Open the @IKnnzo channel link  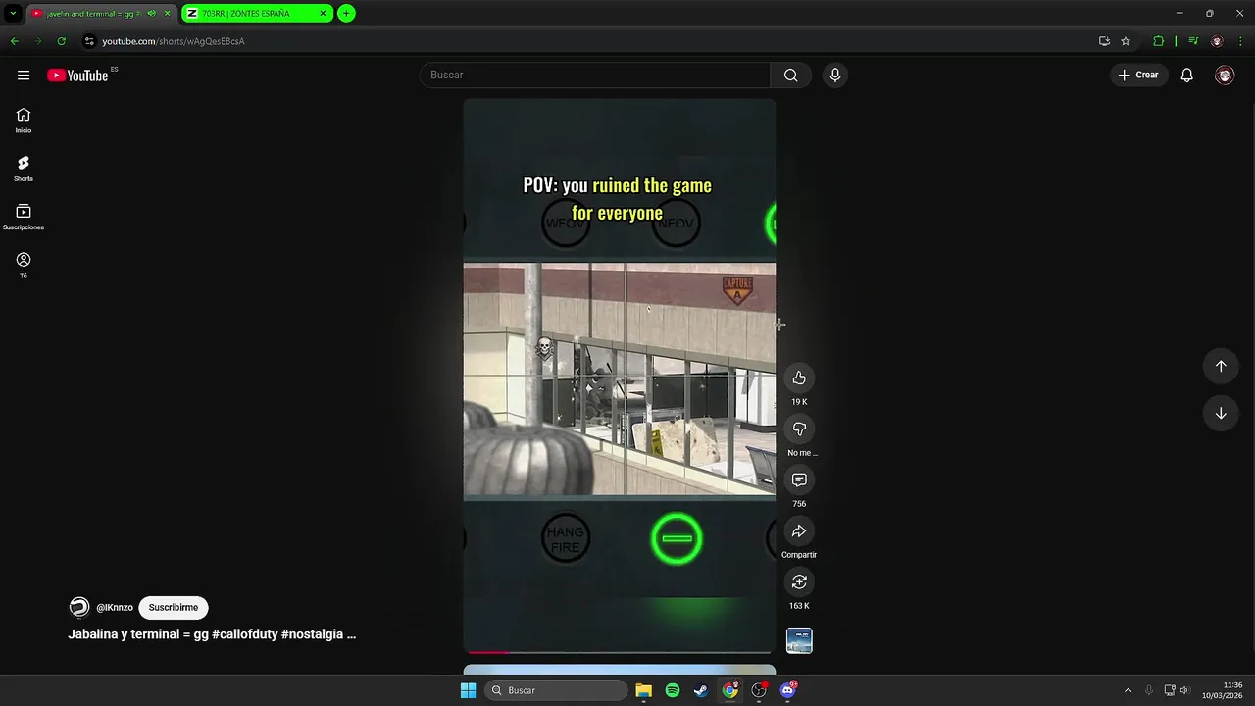[x=115, y=608]
